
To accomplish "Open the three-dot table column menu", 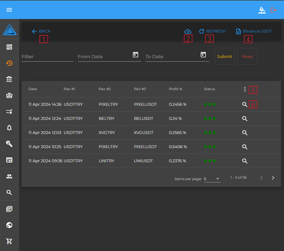I will pyautogui.click(x=245, y=89).
